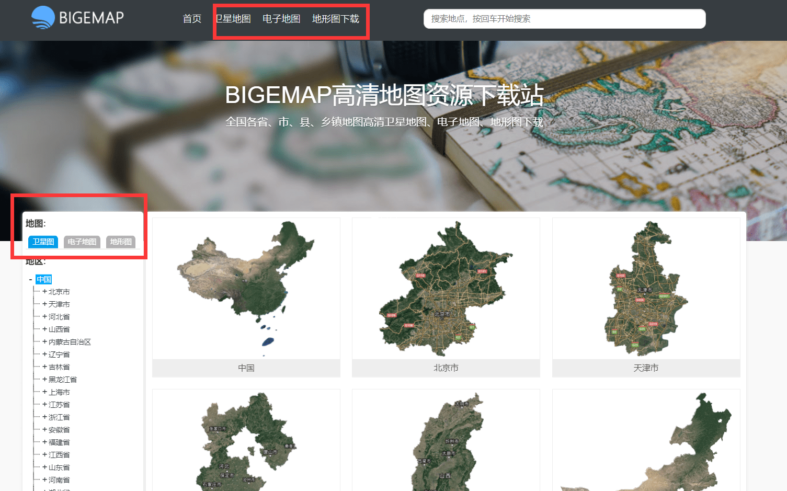Expand the 浙江省 tree node
Screen dimensions: 787x491
pos(44,417)
